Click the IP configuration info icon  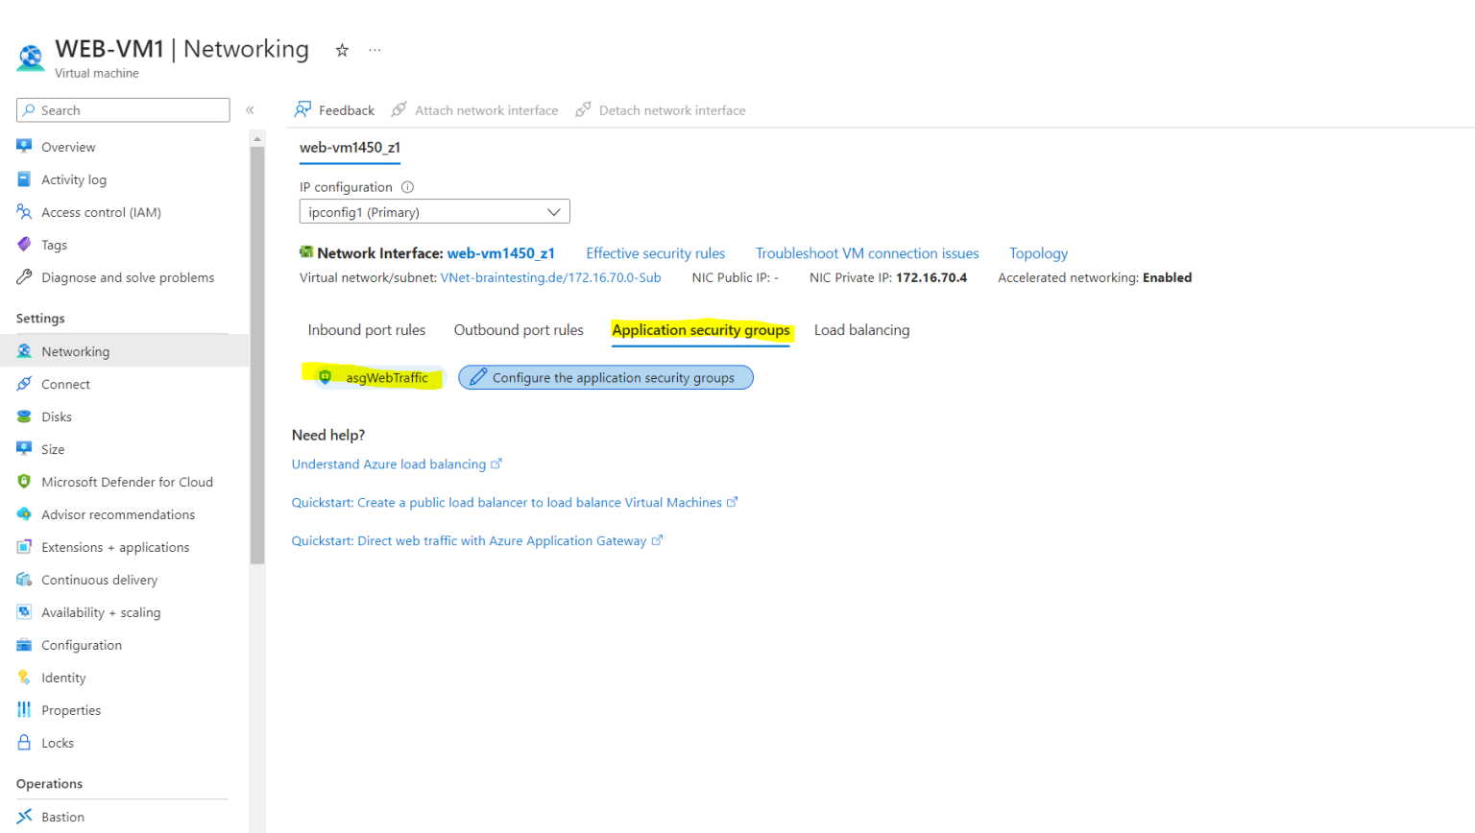[407, 187]
